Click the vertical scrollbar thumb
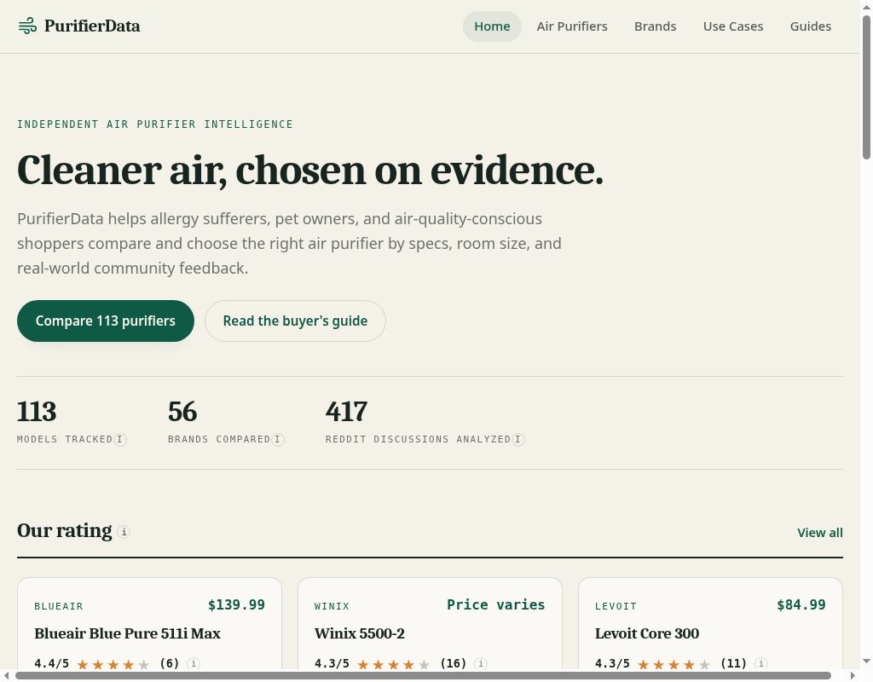Image resolution: width=873 pixels, height=682 pixels. pos(867,88)
